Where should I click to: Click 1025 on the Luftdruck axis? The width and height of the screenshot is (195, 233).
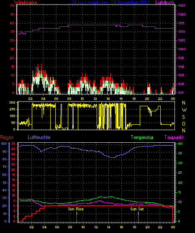(x=182, y=5)
